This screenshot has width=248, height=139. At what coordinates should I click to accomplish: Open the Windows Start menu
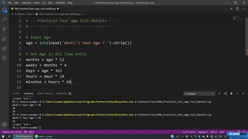coord(3,136)
